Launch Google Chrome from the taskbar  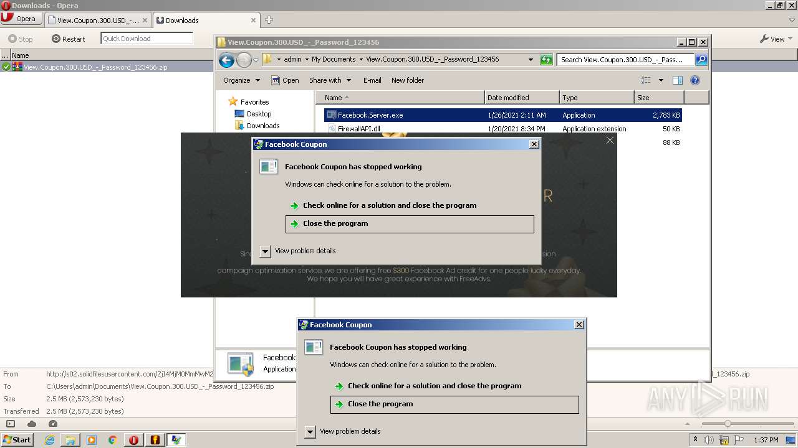click(x=113, y=440)
